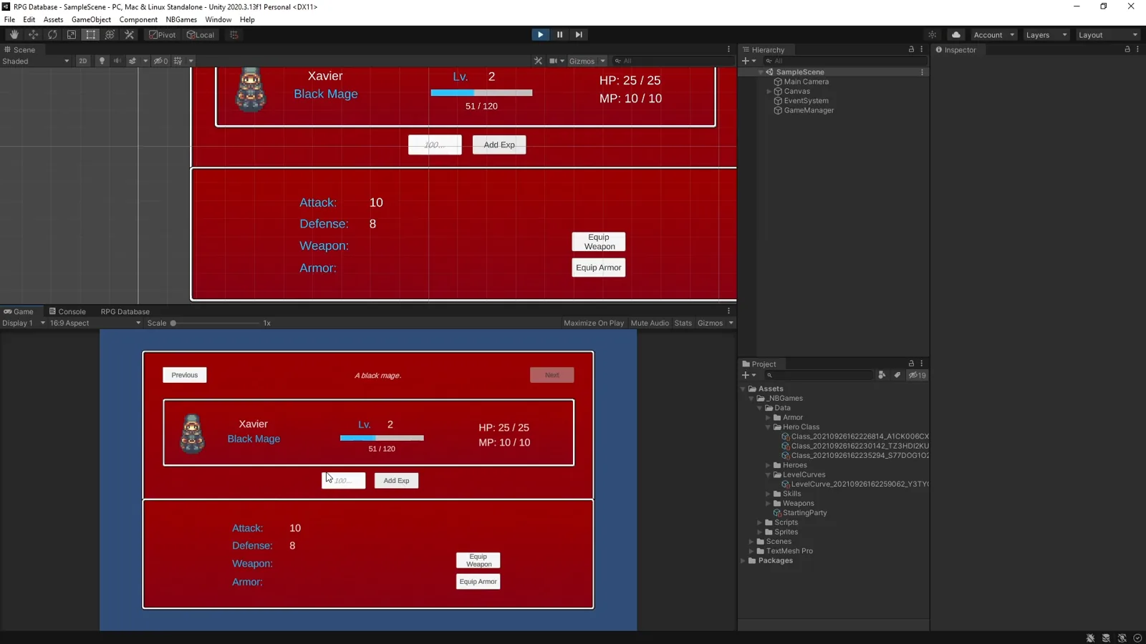Toggle Local handle rotation
1146x644 pixels.
[x=201, y=34]
